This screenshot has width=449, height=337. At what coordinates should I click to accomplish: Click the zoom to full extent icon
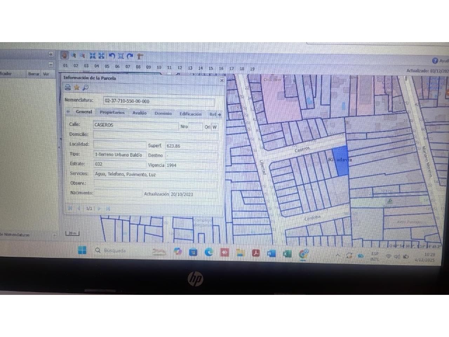click(93, 55)
